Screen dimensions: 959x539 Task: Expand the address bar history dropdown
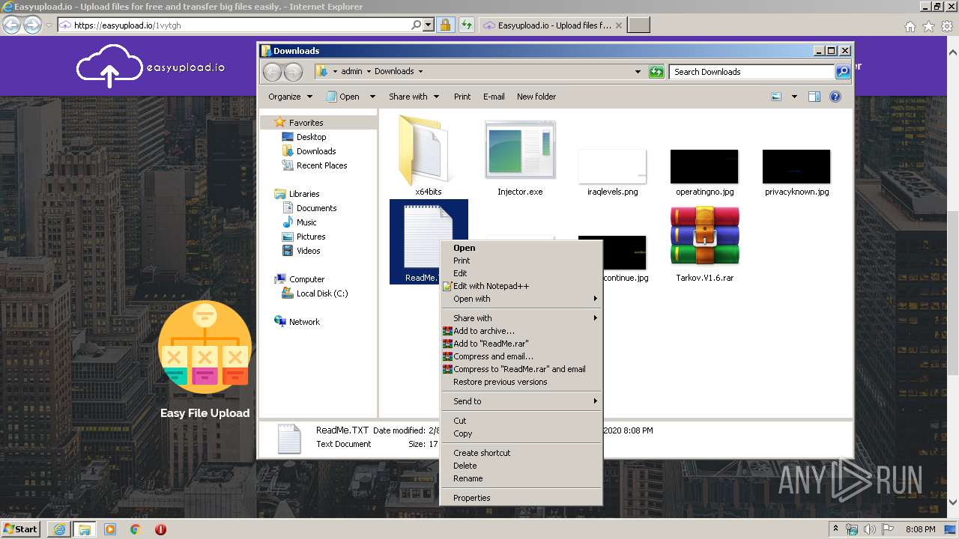[638, 72]
